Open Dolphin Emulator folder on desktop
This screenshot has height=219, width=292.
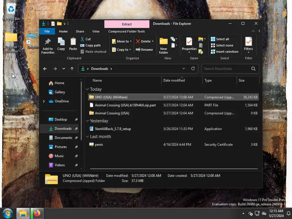[11, 42]
